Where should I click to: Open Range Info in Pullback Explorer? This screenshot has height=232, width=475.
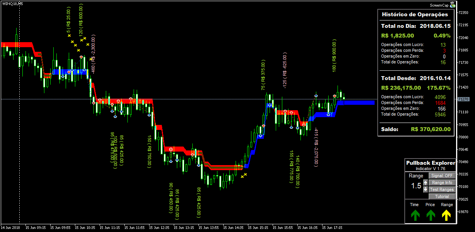point(442,183)
